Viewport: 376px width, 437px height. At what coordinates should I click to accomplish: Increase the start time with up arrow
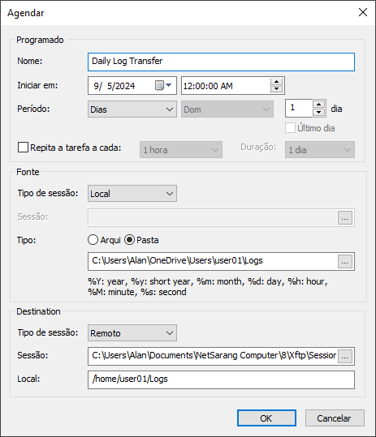click(x=276, y=82)
